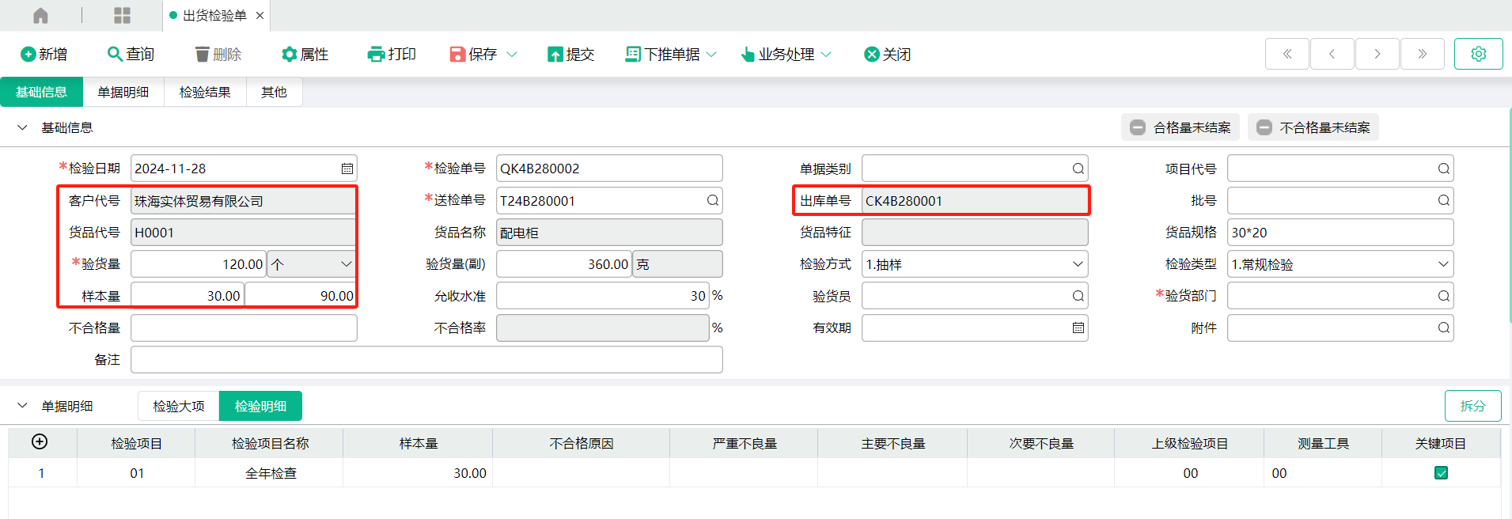This screenshot has height=519, width=1512.
Task: Click into the 备注 remarks field
Action: (426, 359)
